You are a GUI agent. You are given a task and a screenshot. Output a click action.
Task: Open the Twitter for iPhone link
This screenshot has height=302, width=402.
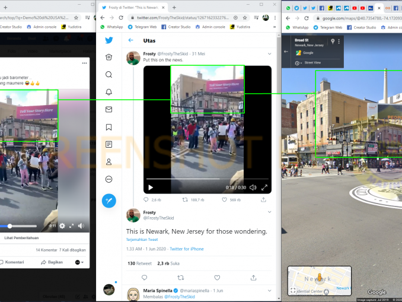tap(187, 249)
